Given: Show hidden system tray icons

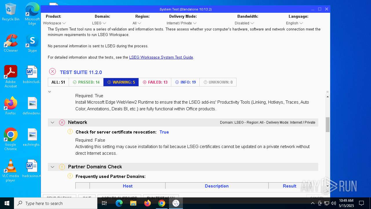Looking at the screenshot, I should [312, 203].
